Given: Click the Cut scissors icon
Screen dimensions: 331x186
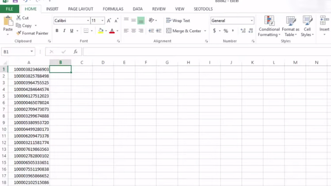Looking at the screenshot, I should tap(19, 18).
